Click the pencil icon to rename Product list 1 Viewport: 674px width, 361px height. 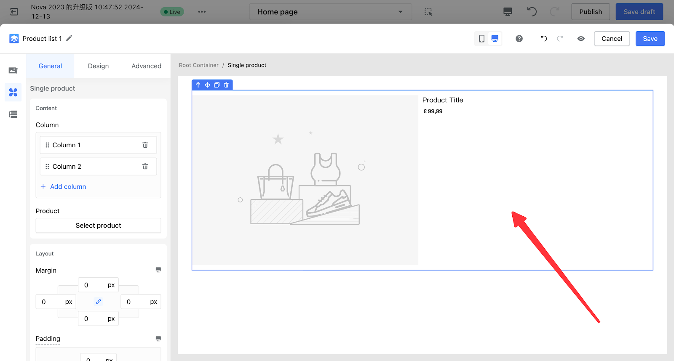[70, 38]
